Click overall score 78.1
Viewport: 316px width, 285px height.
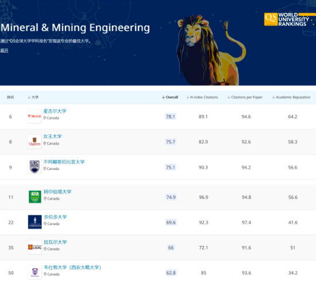[x=171, y=116]
